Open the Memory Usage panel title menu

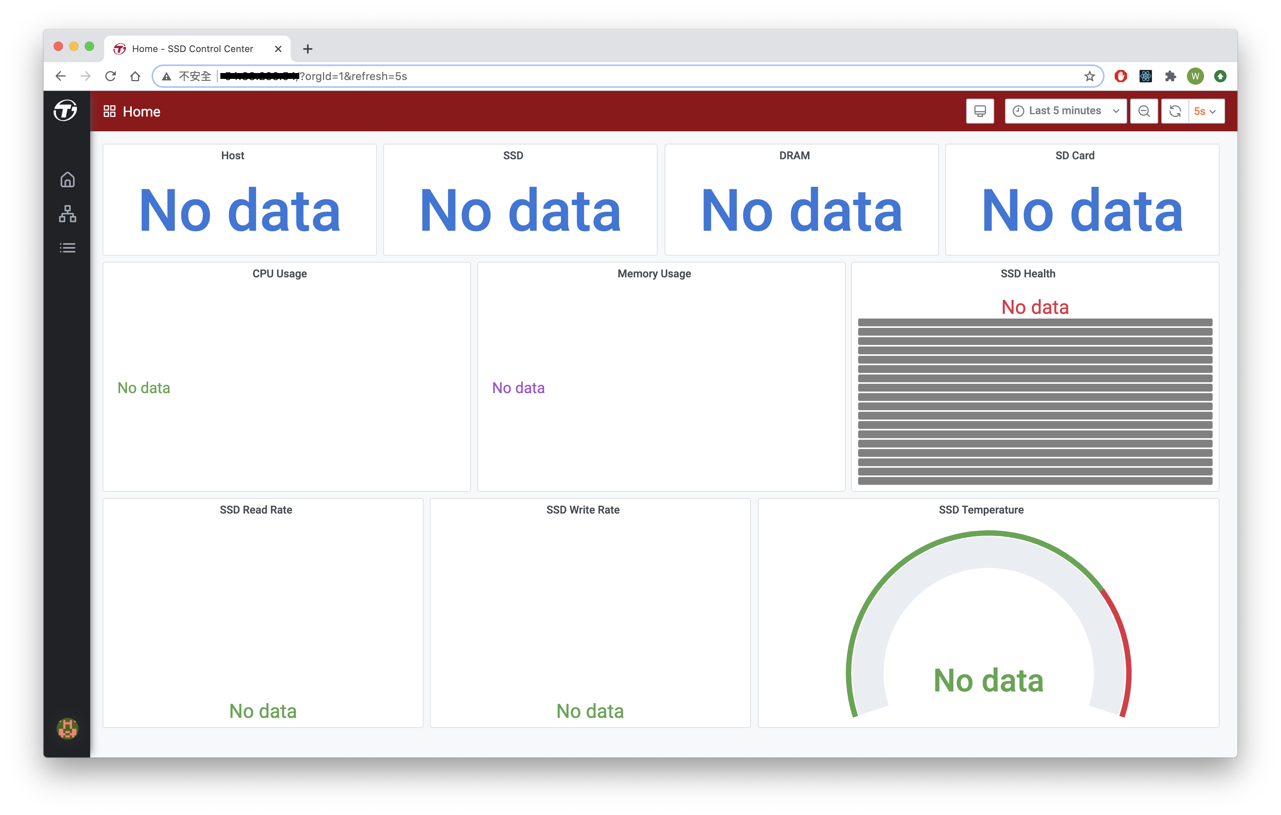(x=654, y=273)
